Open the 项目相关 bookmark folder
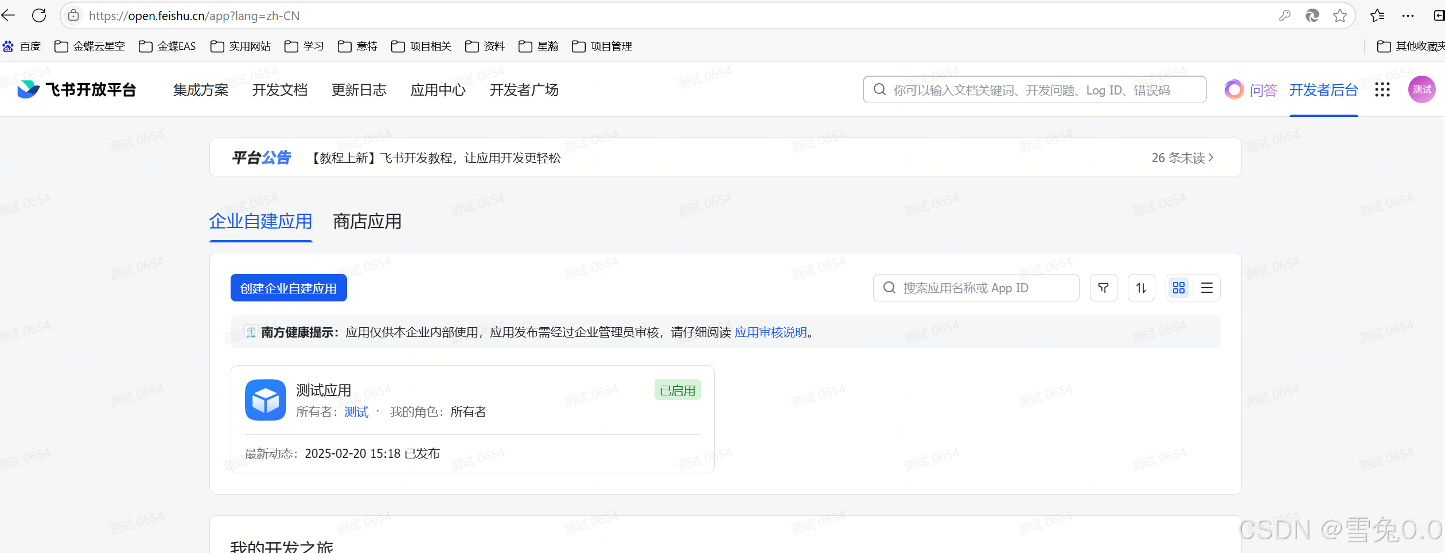This screenshot has height=553, width=1445. click(x=421, y=46)
